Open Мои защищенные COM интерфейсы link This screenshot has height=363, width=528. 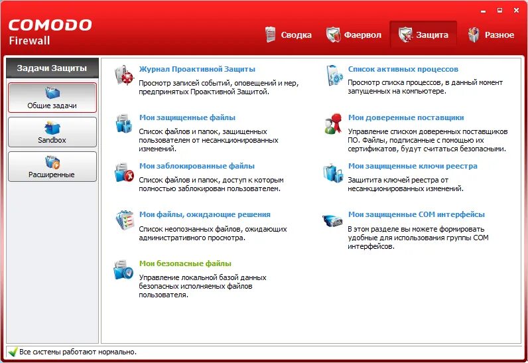pos(416,214)
